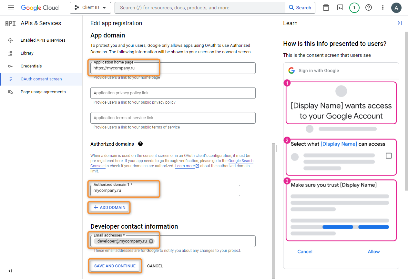This screenshot has width=408, height=279.
Task: Click the "Developer contact information" heading
Action: pos(134,226)
